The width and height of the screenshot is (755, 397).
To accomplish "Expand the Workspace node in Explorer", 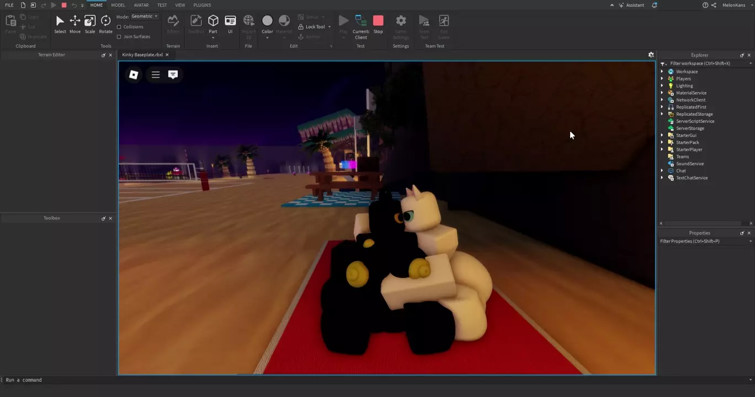I will (662, 72).
